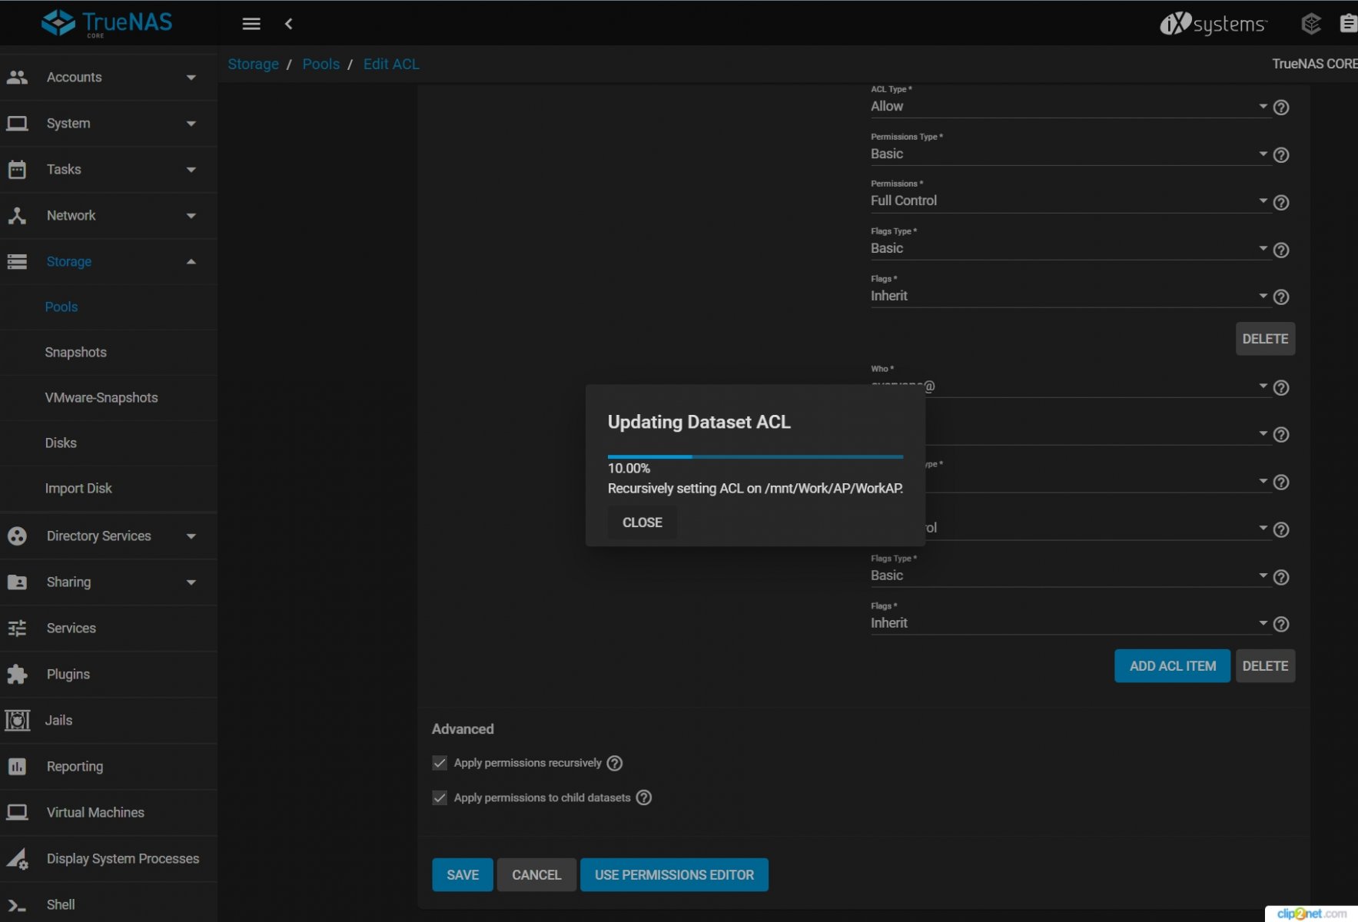Viewport: 1358px width, 922px height.
Task: Show help for Permissions Type field
Action: pos(1281,155)
